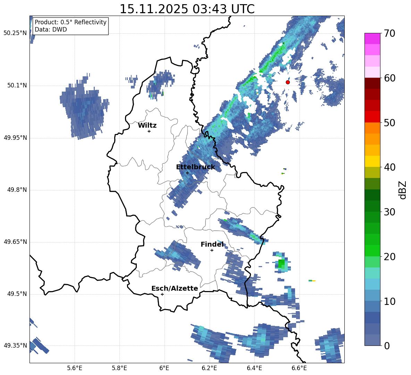The height and width of the screenshot is (375, 411).
Task: Click the 6.2°E longitude label
Action: pos(209,368)
